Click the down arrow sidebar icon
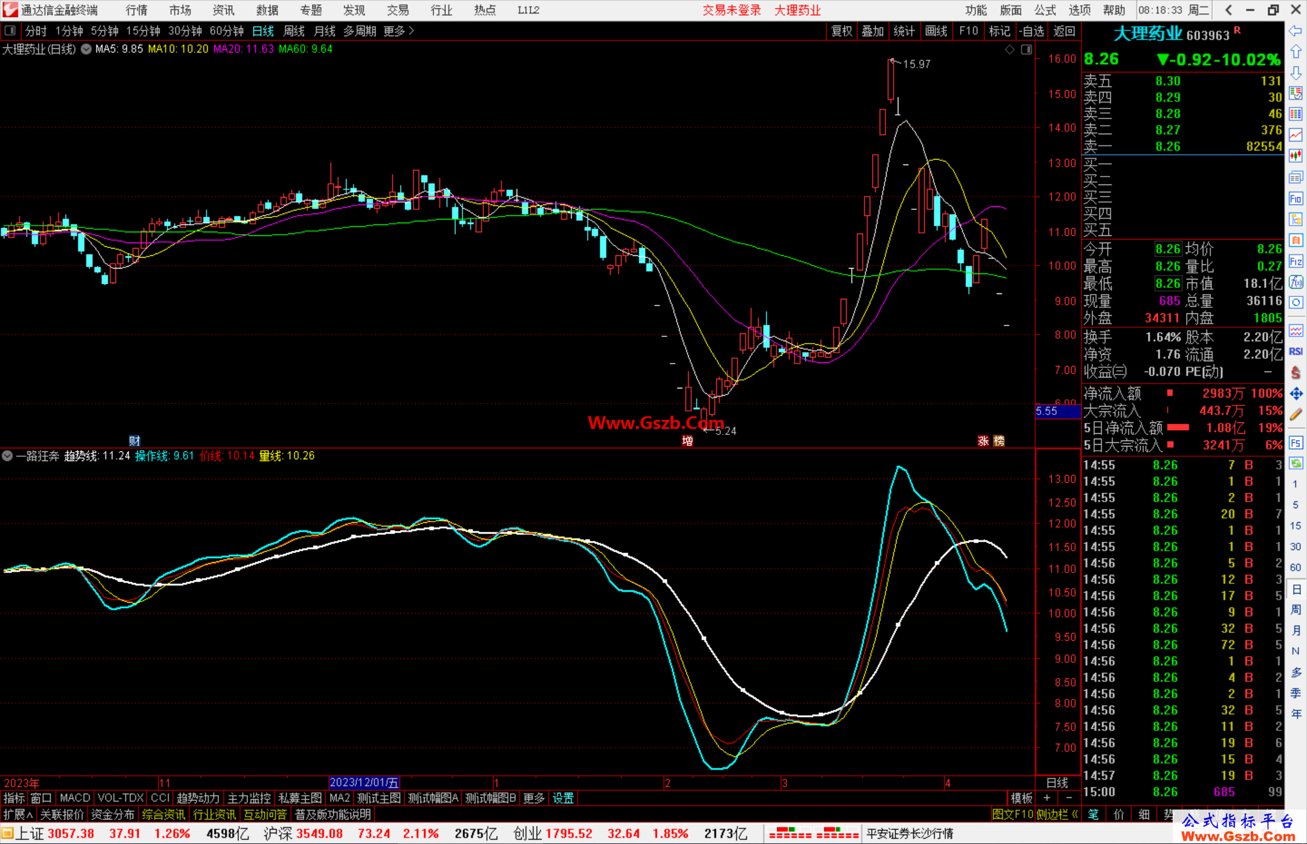Screen dimensions: 1307x844 point(1296,73)
